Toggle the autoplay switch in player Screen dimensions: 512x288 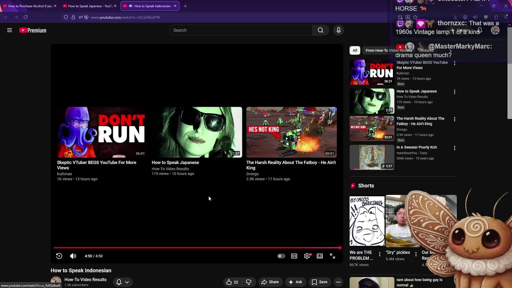281,256
